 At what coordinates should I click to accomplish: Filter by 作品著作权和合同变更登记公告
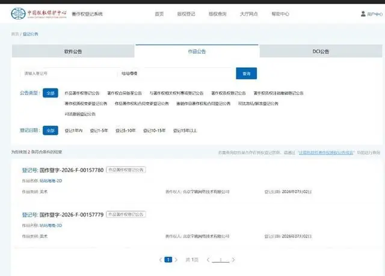[142, 103]
